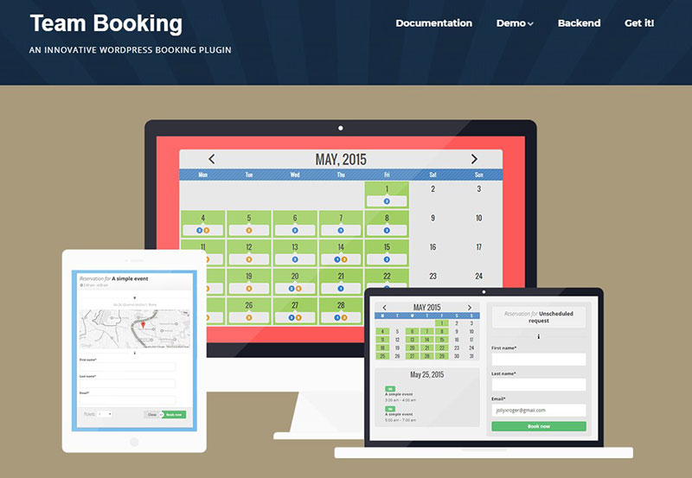Click the Wed column header on monitor calendar
692x478 pixels.
[x=295, y=175]
